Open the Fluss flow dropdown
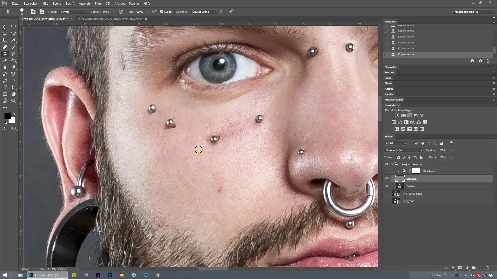The image size is (497, 279). (x=148, y=12)
